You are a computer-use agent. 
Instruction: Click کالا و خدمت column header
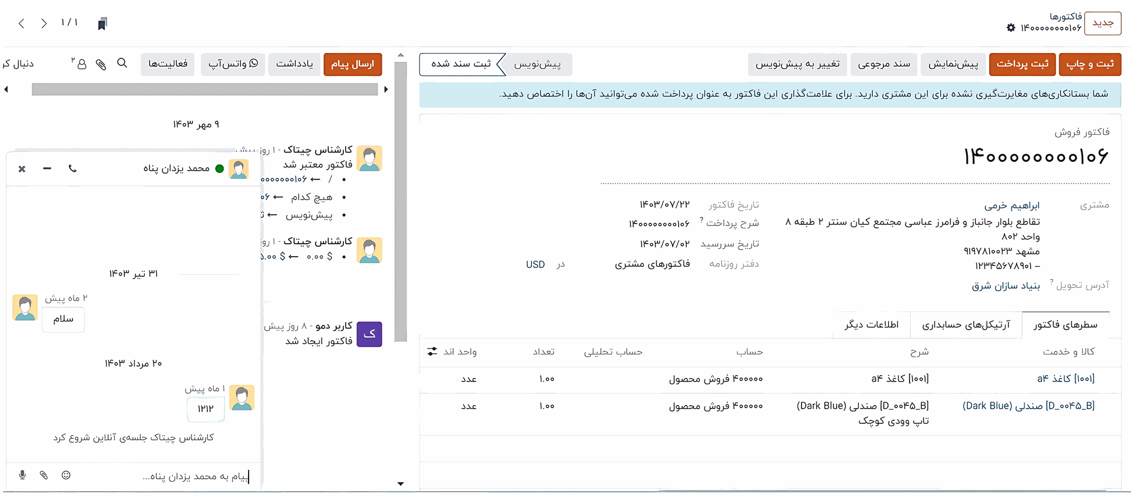tap(1069, 351)
